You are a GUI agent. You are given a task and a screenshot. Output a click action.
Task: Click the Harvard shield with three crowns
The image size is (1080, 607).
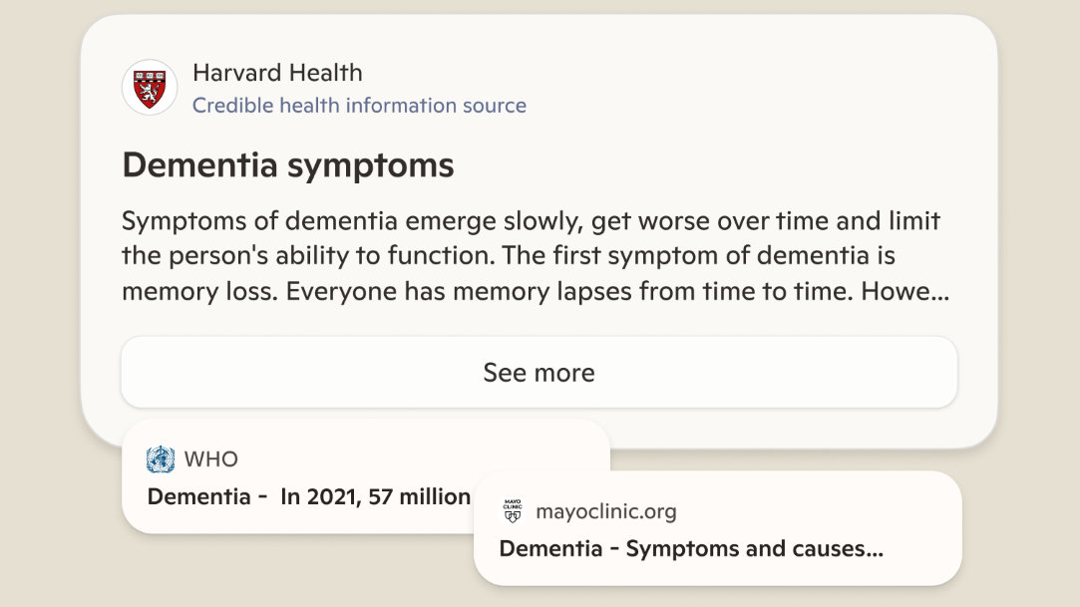tap(149, 87)
